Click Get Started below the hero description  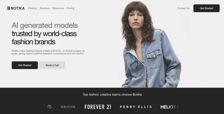[25, 65]
